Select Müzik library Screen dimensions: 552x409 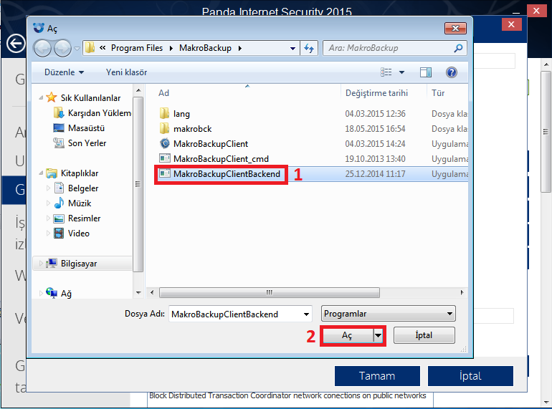click(80, 203)
